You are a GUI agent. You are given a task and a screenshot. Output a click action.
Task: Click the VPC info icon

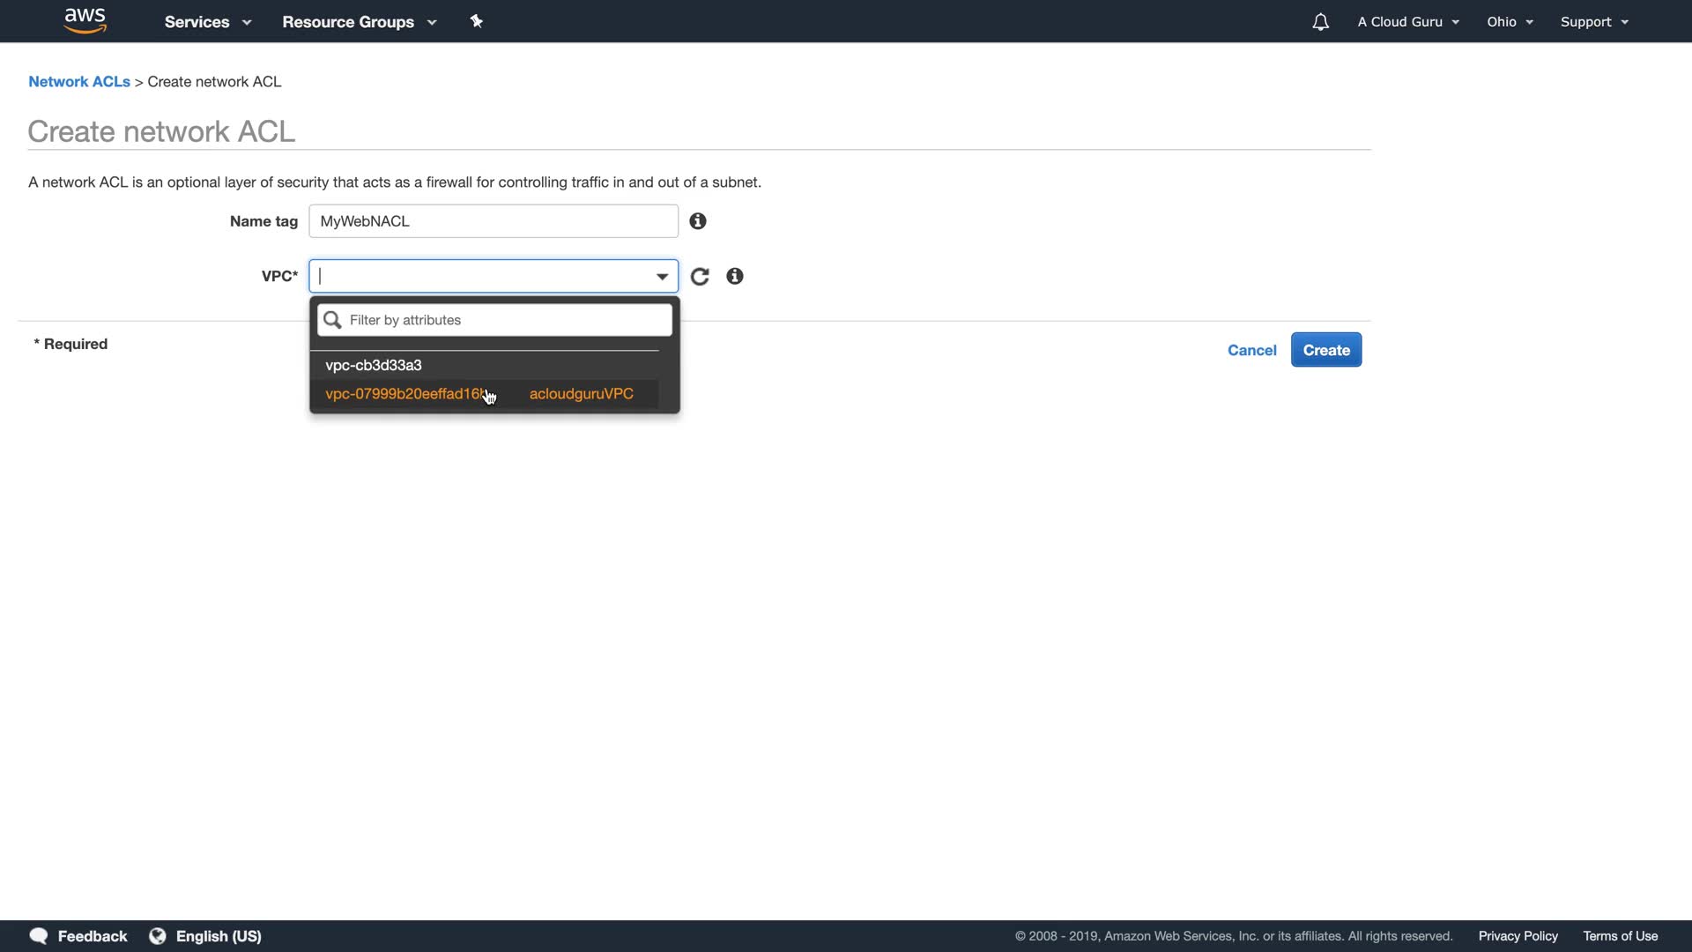pos(735,277)
